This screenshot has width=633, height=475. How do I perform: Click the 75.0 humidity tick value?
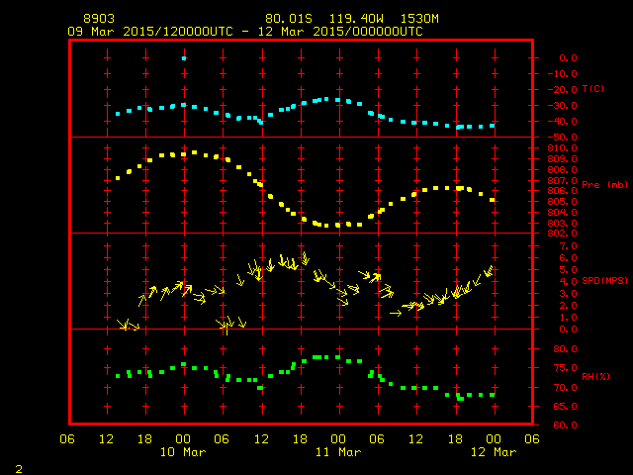pos(565,368)
